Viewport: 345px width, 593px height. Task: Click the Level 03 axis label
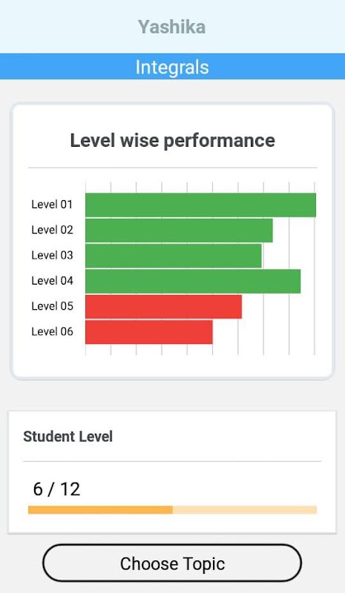click(x=52, y=255)
